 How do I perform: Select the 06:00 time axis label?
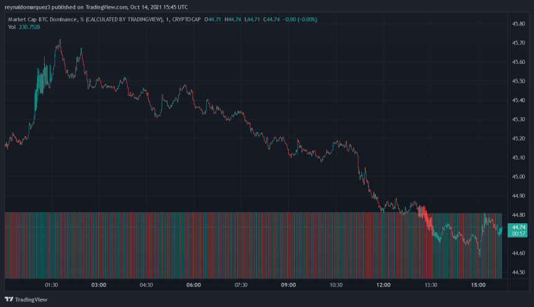pyautogui.click(x=194, y=285)
